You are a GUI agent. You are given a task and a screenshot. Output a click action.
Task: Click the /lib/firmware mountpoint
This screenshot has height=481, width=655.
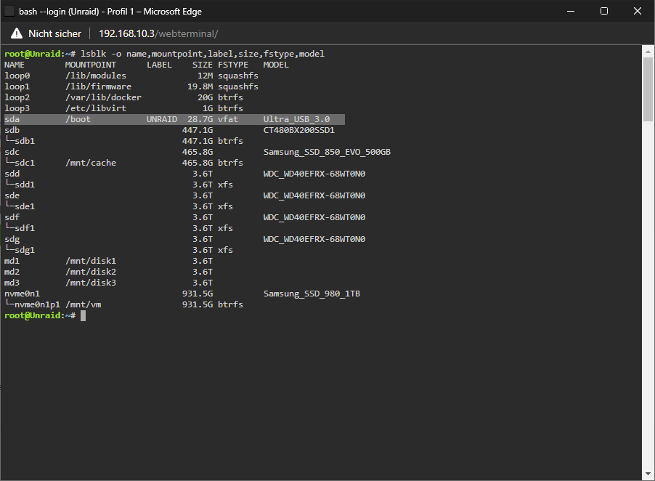tap(98, 86)
